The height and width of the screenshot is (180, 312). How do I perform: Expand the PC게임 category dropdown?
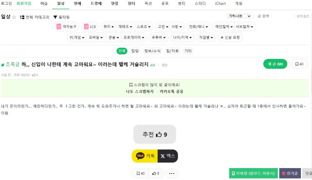coord(77,37)
